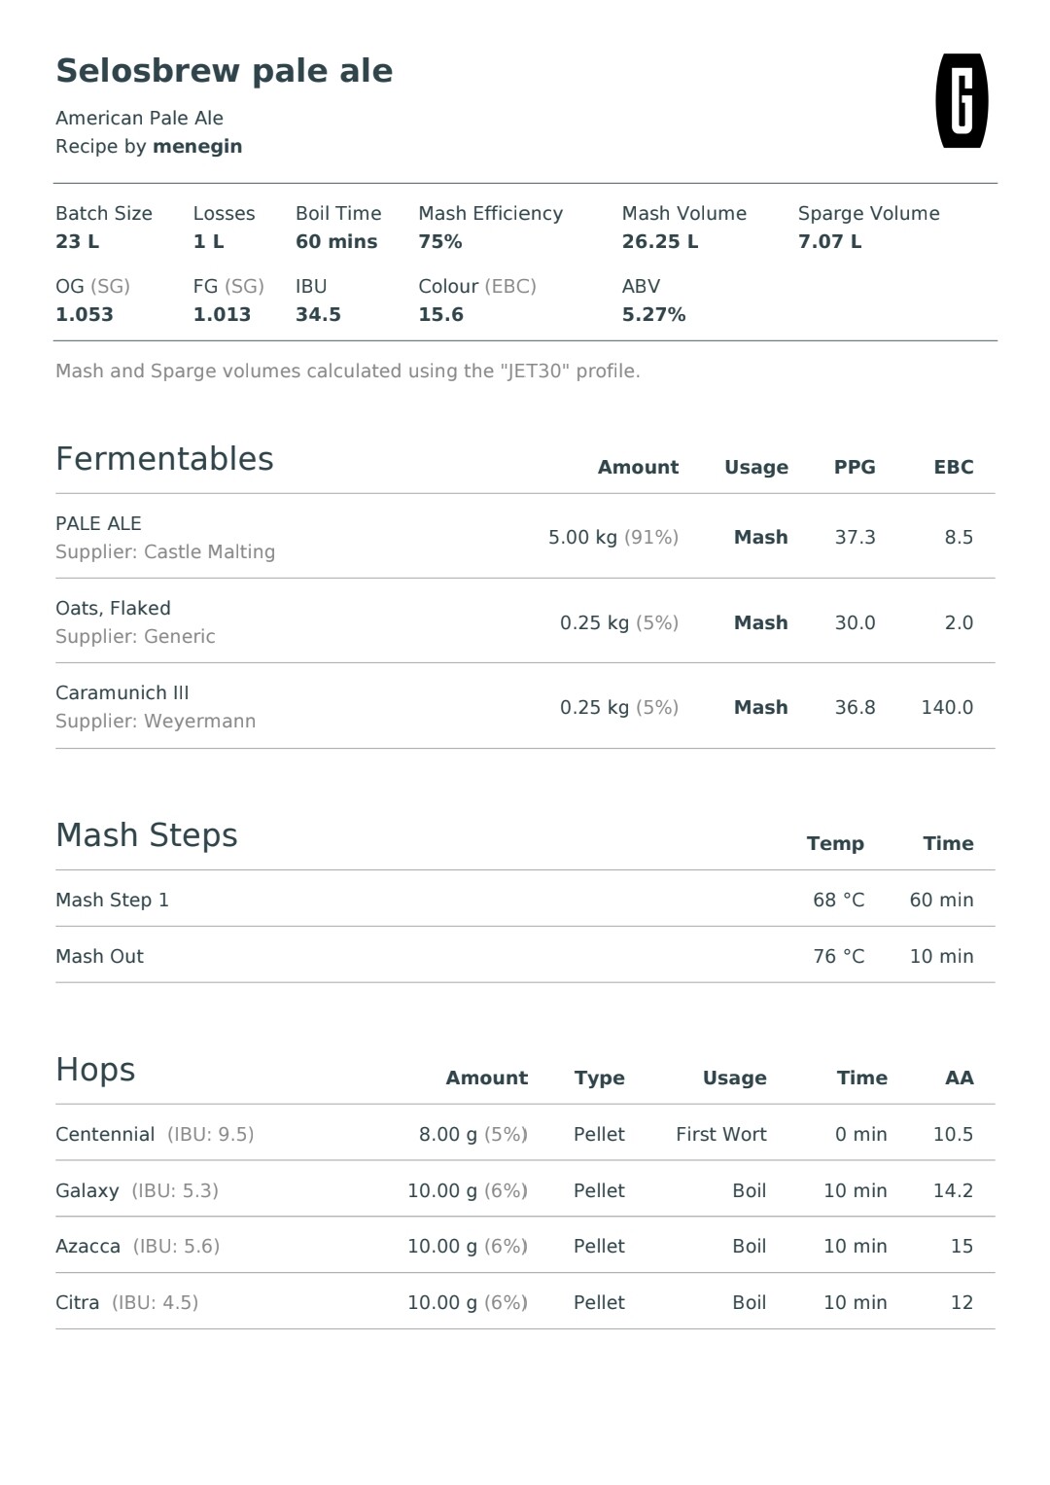The height and width of the screenshot is (1485, 1050).
Task: Click the author name menegin
Action: click(x=197, y=147)
